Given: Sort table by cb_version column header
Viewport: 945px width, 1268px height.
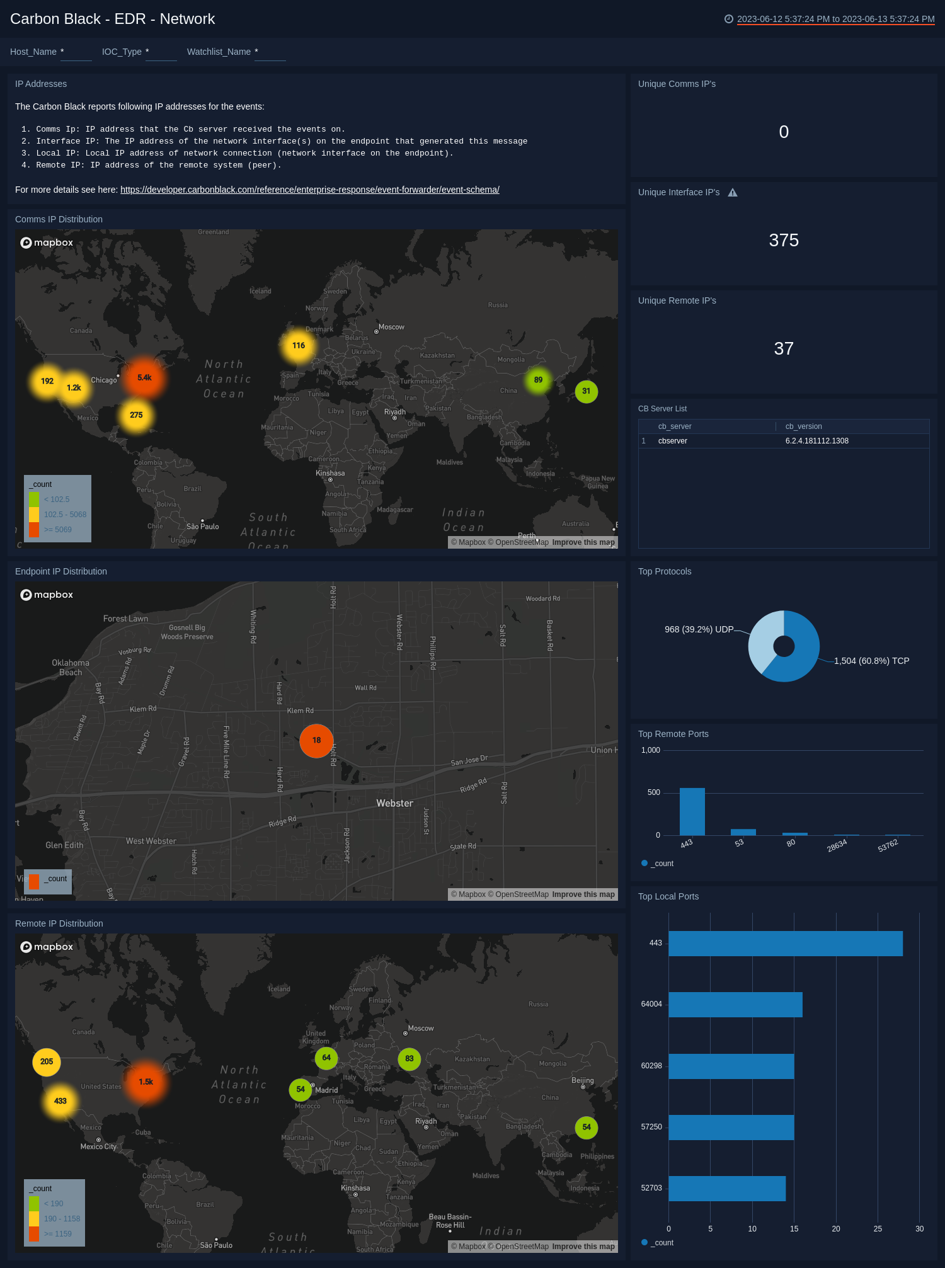Looking at the screenshot, I should pos(803,426).
